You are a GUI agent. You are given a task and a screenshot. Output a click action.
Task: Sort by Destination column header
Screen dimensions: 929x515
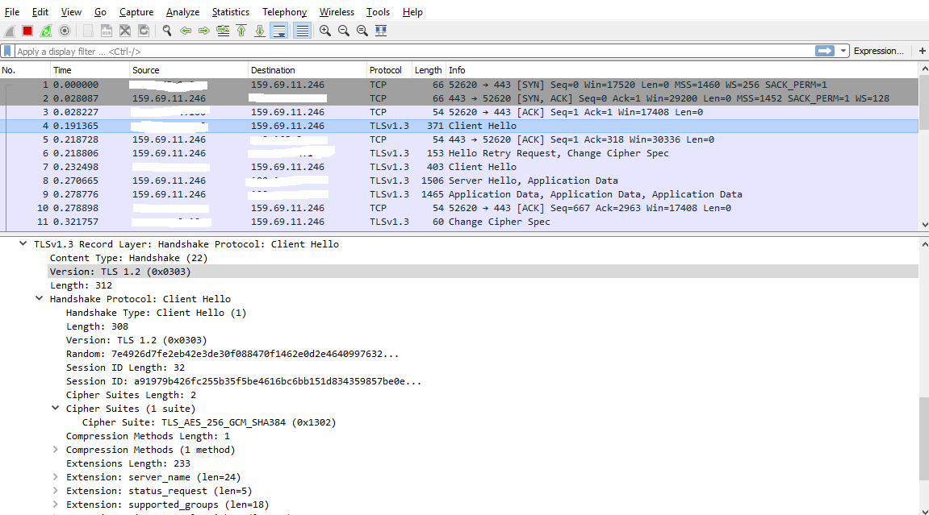click(x=307, y=70)
